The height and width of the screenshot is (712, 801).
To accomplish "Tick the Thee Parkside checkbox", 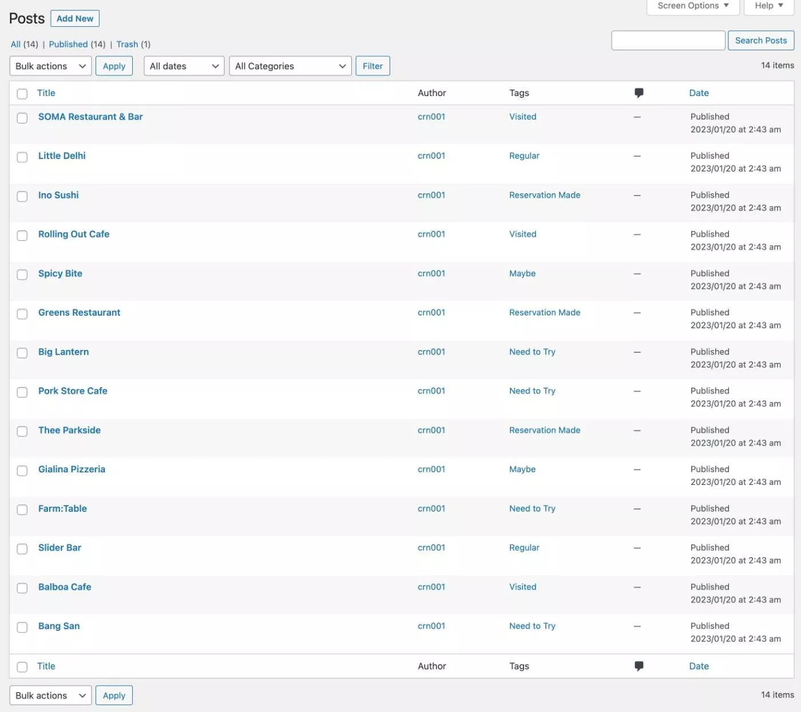I will pos(22,432).
